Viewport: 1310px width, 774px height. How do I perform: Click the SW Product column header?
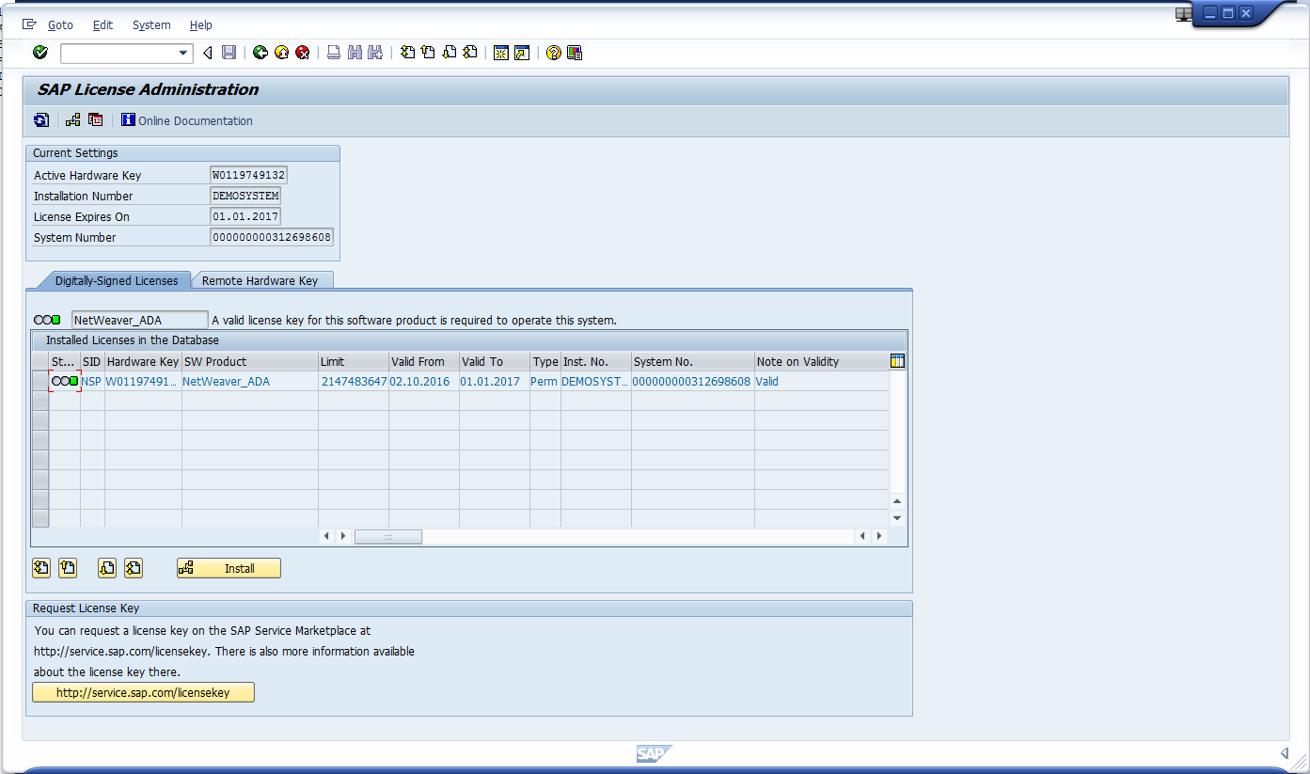250,361
